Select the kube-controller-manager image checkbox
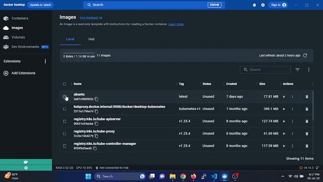The image size is (323, 182). [x=65, y=146]
